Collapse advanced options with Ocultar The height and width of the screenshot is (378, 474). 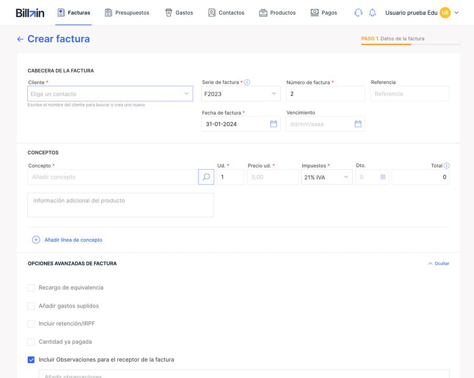pos(439,263)
